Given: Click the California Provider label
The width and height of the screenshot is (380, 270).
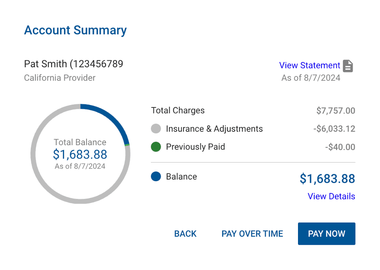Looking at the screenshot, I should pos(60,77).
